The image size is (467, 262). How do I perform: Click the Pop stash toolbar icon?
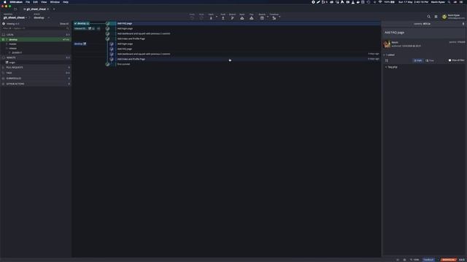[x=251, y=17]
